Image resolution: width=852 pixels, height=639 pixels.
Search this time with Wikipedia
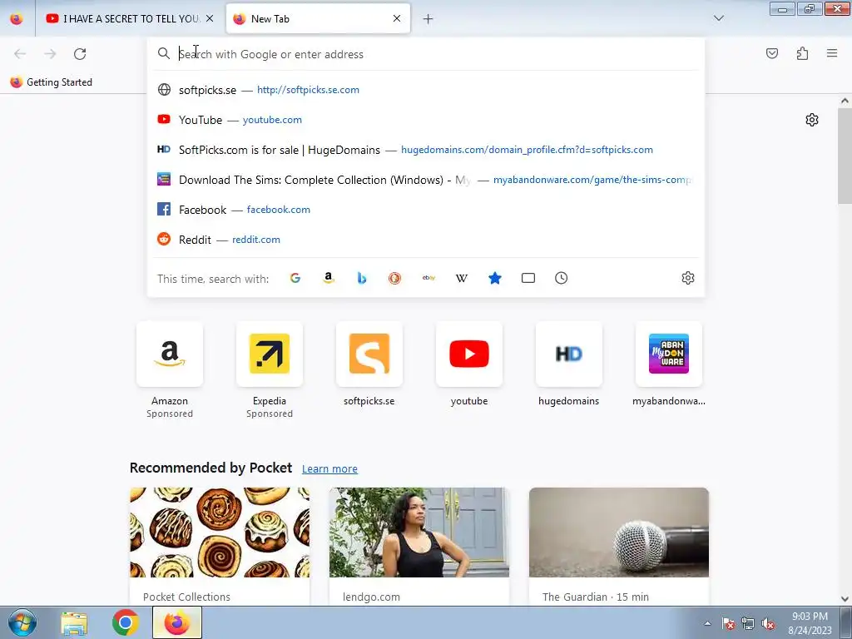click(x=462, y=278)
